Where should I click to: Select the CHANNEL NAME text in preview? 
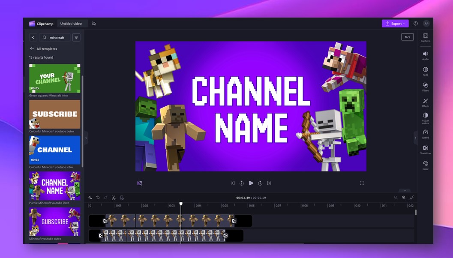pyautogui.click(x=251, y=109)
